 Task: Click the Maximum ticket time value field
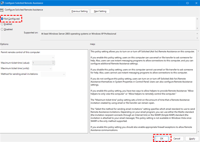tap(42, 63)
